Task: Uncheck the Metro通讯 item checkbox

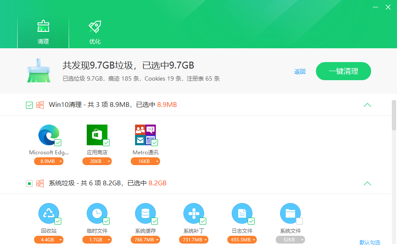Action: [x=154, y=143]
